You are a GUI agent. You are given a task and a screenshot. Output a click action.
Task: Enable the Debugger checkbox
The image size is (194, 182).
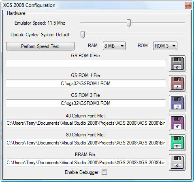click(104, 172)
